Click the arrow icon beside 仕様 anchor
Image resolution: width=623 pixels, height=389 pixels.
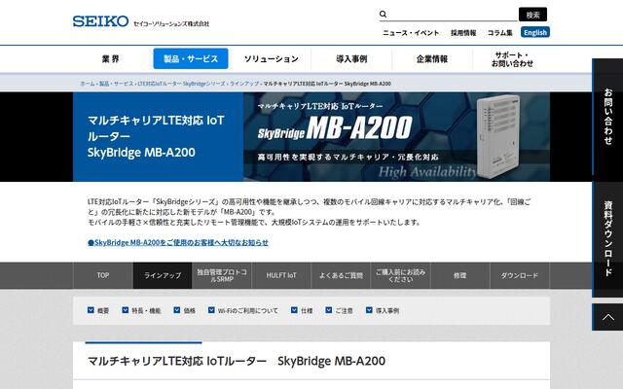pyautogui.click(x=294, y=310)
